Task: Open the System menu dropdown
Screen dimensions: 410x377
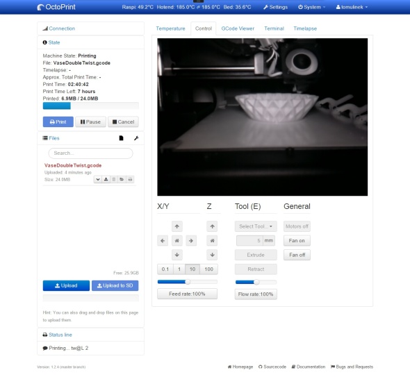Action: click(x=311, y=7)
